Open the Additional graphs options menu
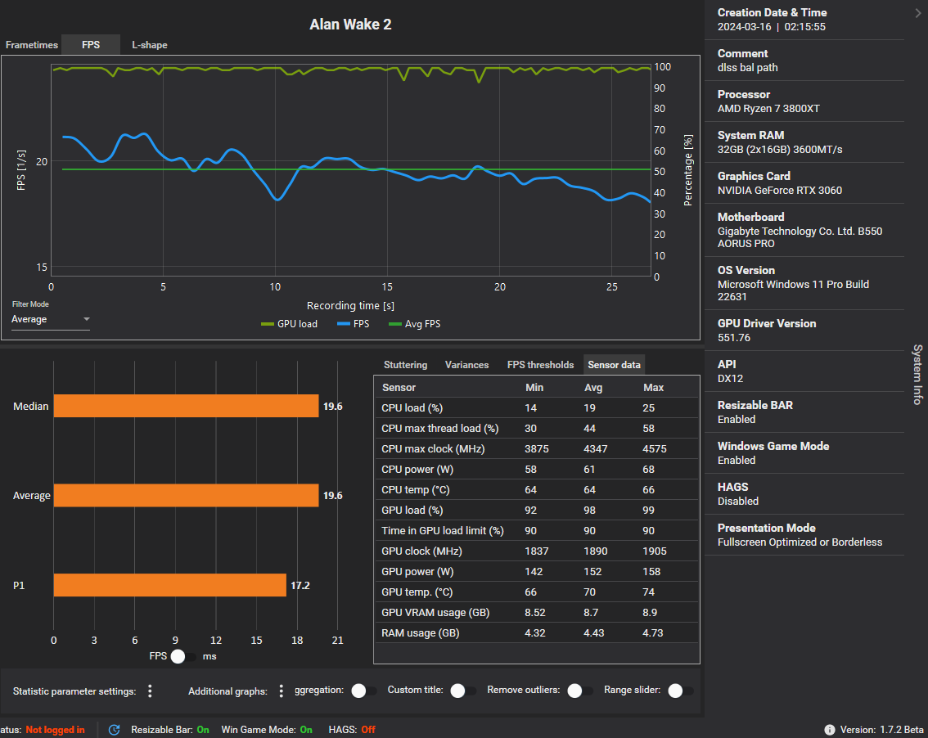 [x=282, y=691]
